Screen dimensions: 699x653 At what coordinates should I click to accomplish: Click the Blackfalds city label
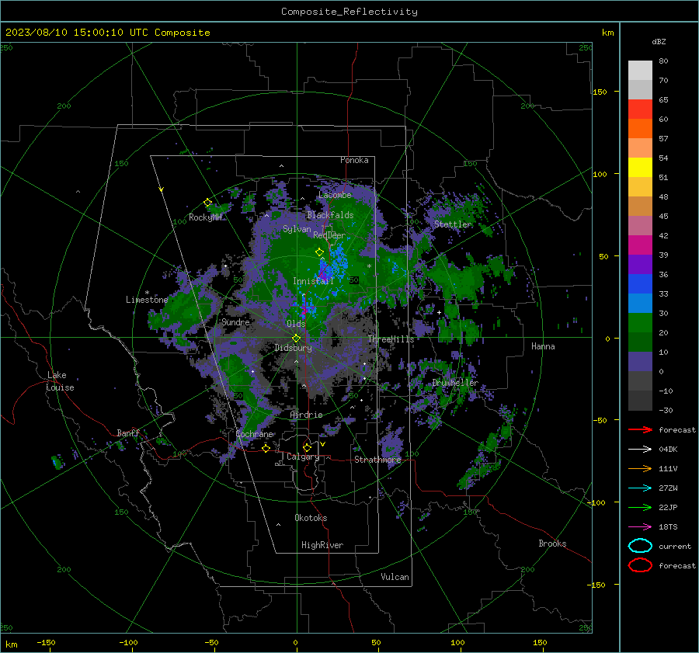pyautogui.click(x=330, y=215)
